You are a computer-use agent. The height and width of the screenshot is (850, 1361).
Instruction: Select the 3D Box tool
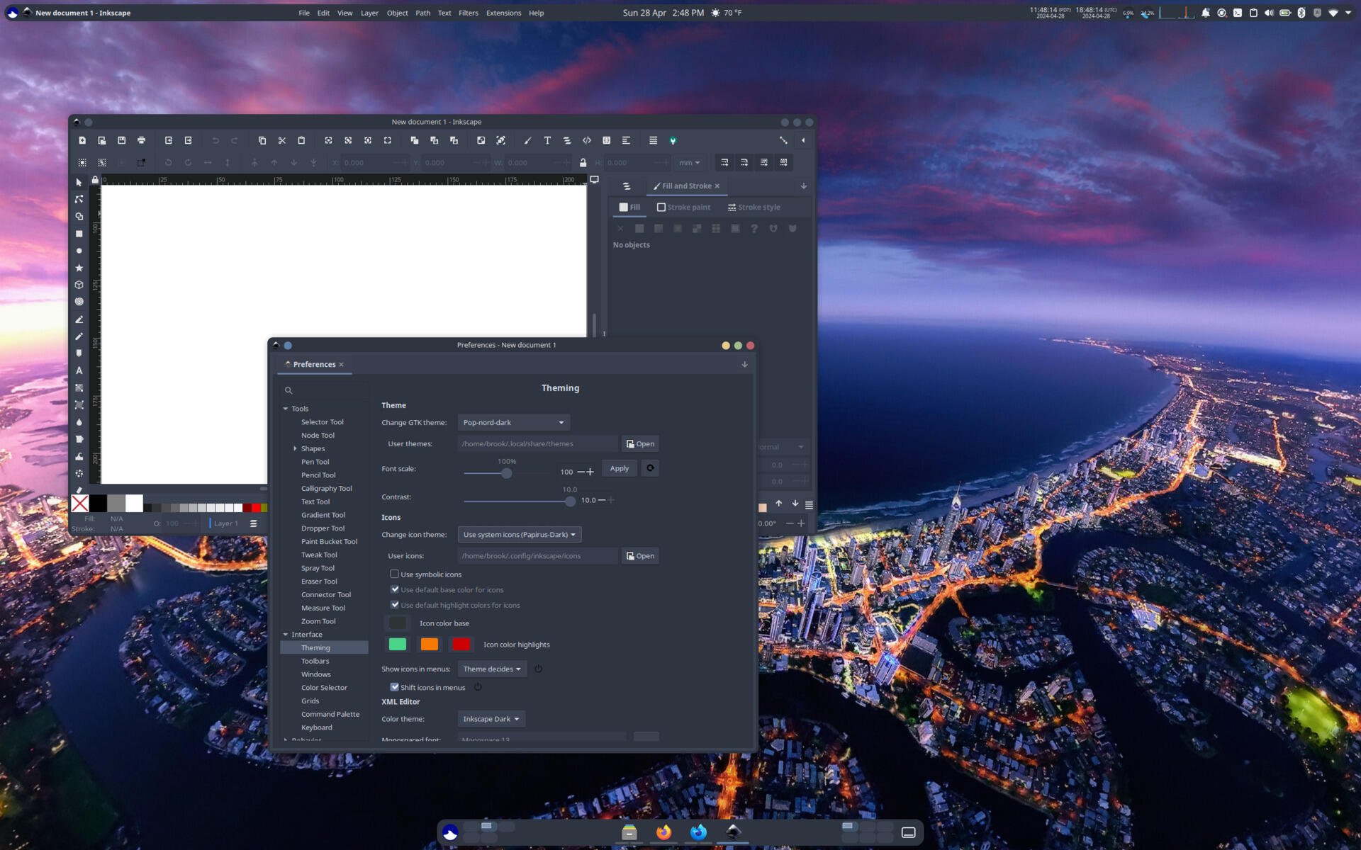(x=79, y=285)
